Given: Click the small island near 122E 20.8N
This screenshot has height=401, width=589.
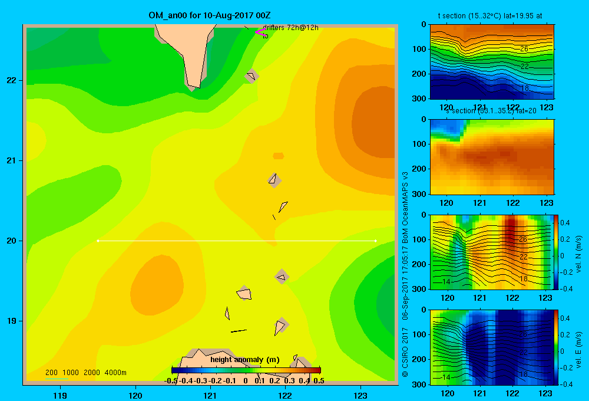Looking at the screenshot, I should [274, 180].
